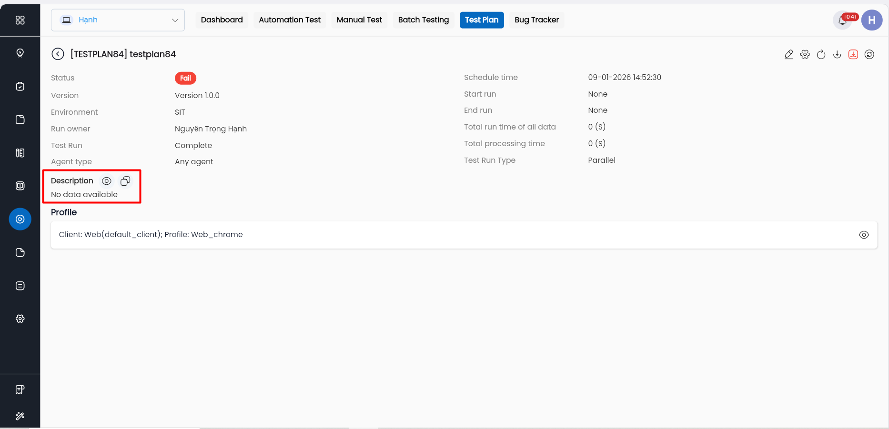Open the user avatar H menu
Image resolution: width=889 pixels, height=429 pixels.
(871, 20)
